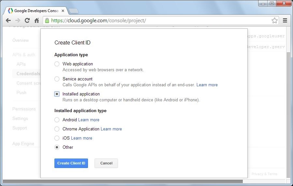Choose the Chrome Application type radio
This screenshot has height=186, width=293.
pyautogui.click(x=57, y=129)
